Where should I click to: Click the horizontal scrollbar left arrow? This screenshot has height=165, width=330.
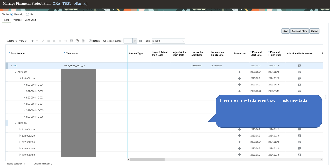pos(129,160)
